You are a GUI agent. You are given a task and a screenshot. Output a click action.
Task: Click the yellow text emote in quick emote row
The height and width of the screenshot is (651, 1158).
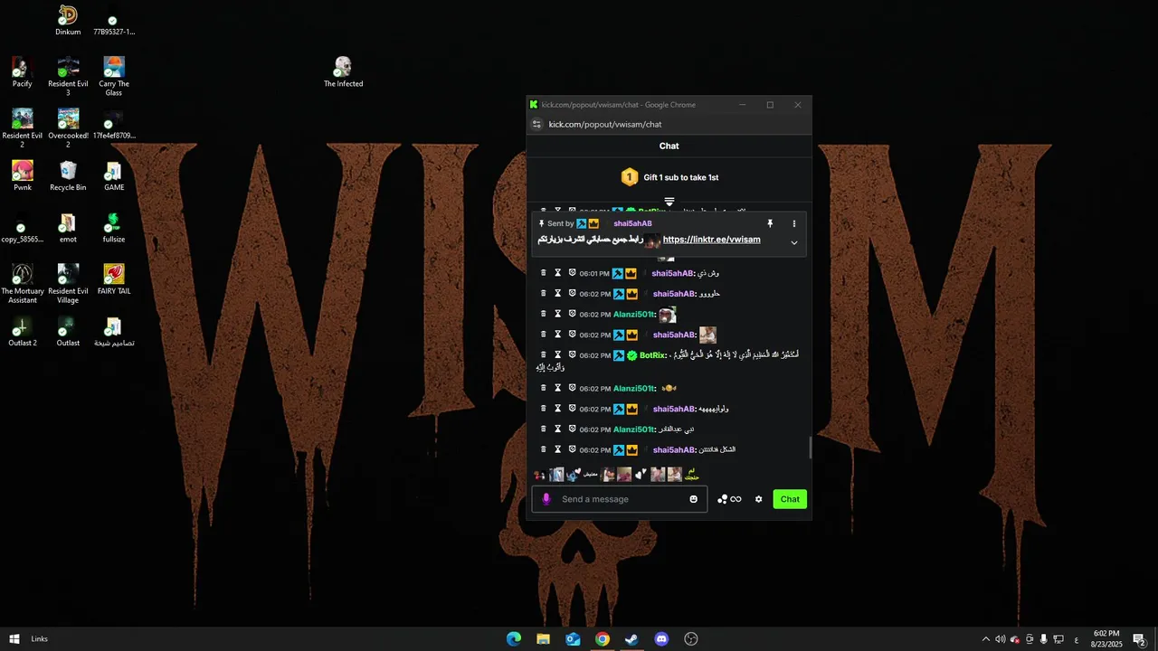click(692, 474)
